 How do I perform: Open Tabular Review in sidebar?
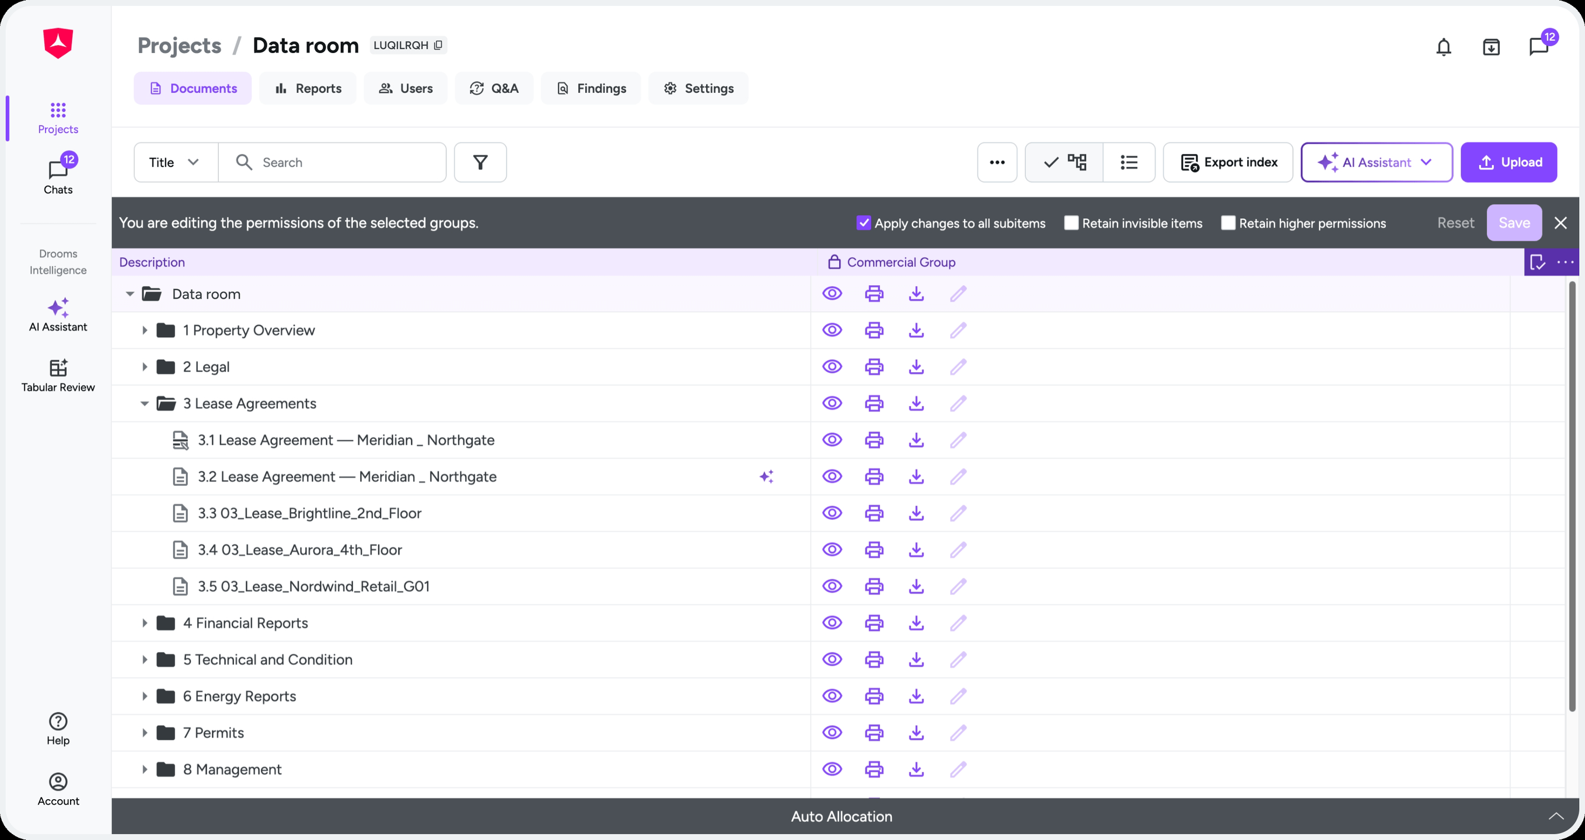pyautogui.click(x=58, y=376)
